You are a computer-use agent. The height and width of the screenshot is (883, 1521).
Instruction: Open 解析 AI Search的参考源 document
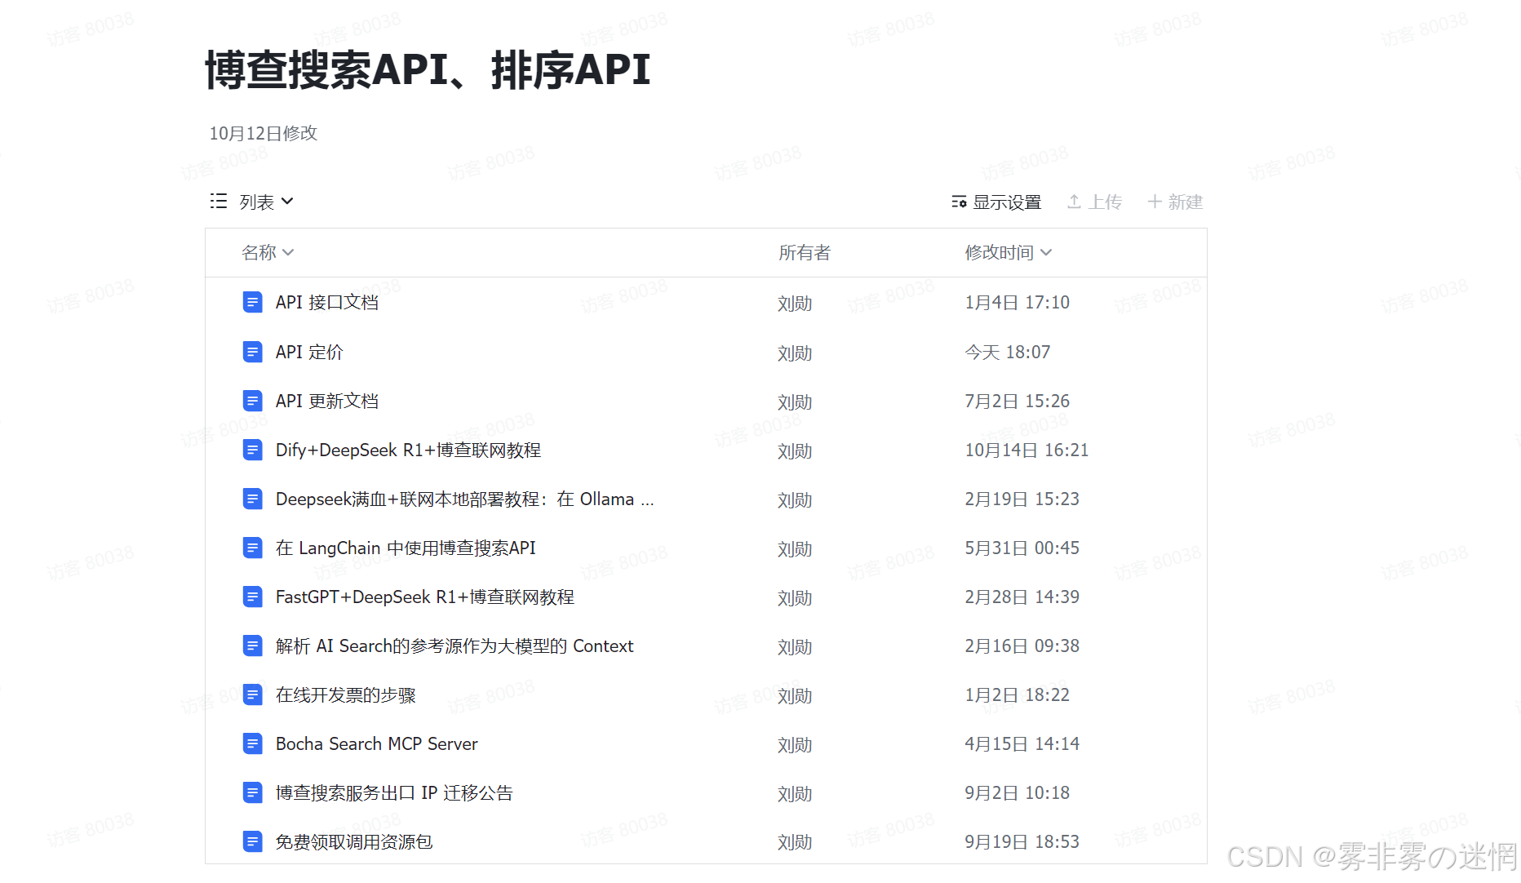(455, 646)
